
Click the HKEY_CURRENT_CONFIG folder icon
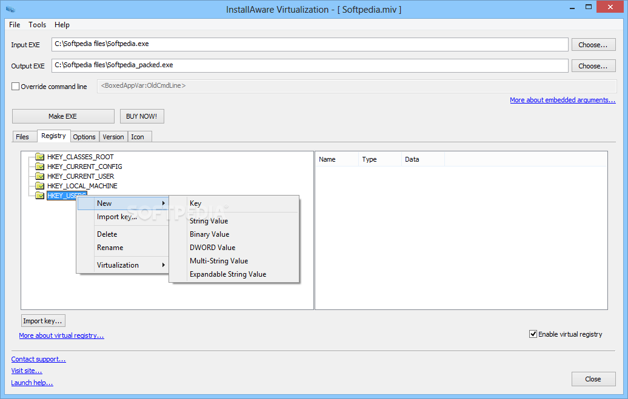39,166
